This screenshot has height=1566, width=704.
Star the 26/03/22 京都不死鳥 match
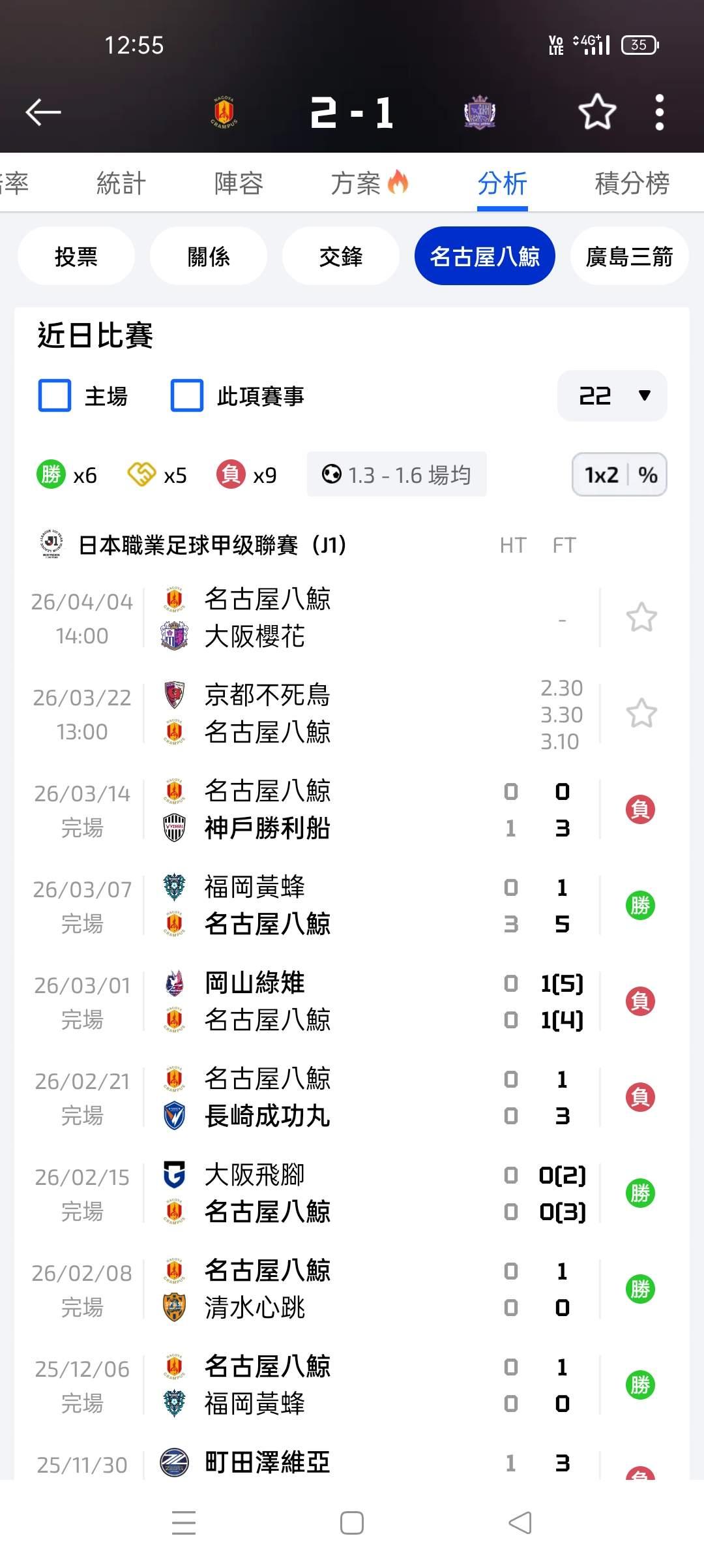pyautogui.click(x=641, y=713)
